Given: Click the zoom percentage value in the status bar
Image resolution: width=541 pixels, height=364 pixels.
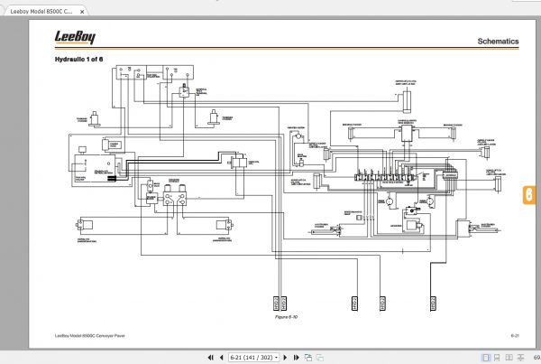Looking at the screenshot, I should click(x=536, y=358).
